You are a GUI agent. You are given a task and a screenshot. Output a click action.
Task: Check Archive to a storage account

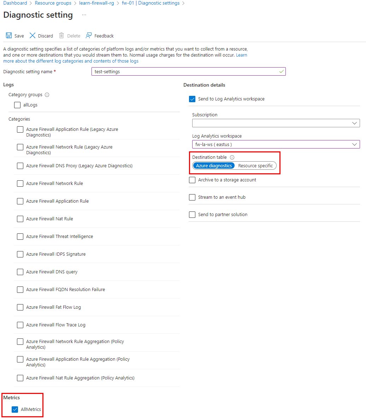coord(192,180)
